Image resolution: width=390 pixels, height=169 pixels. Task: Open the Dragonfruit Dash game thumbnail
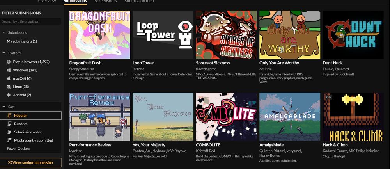[99, 35]
